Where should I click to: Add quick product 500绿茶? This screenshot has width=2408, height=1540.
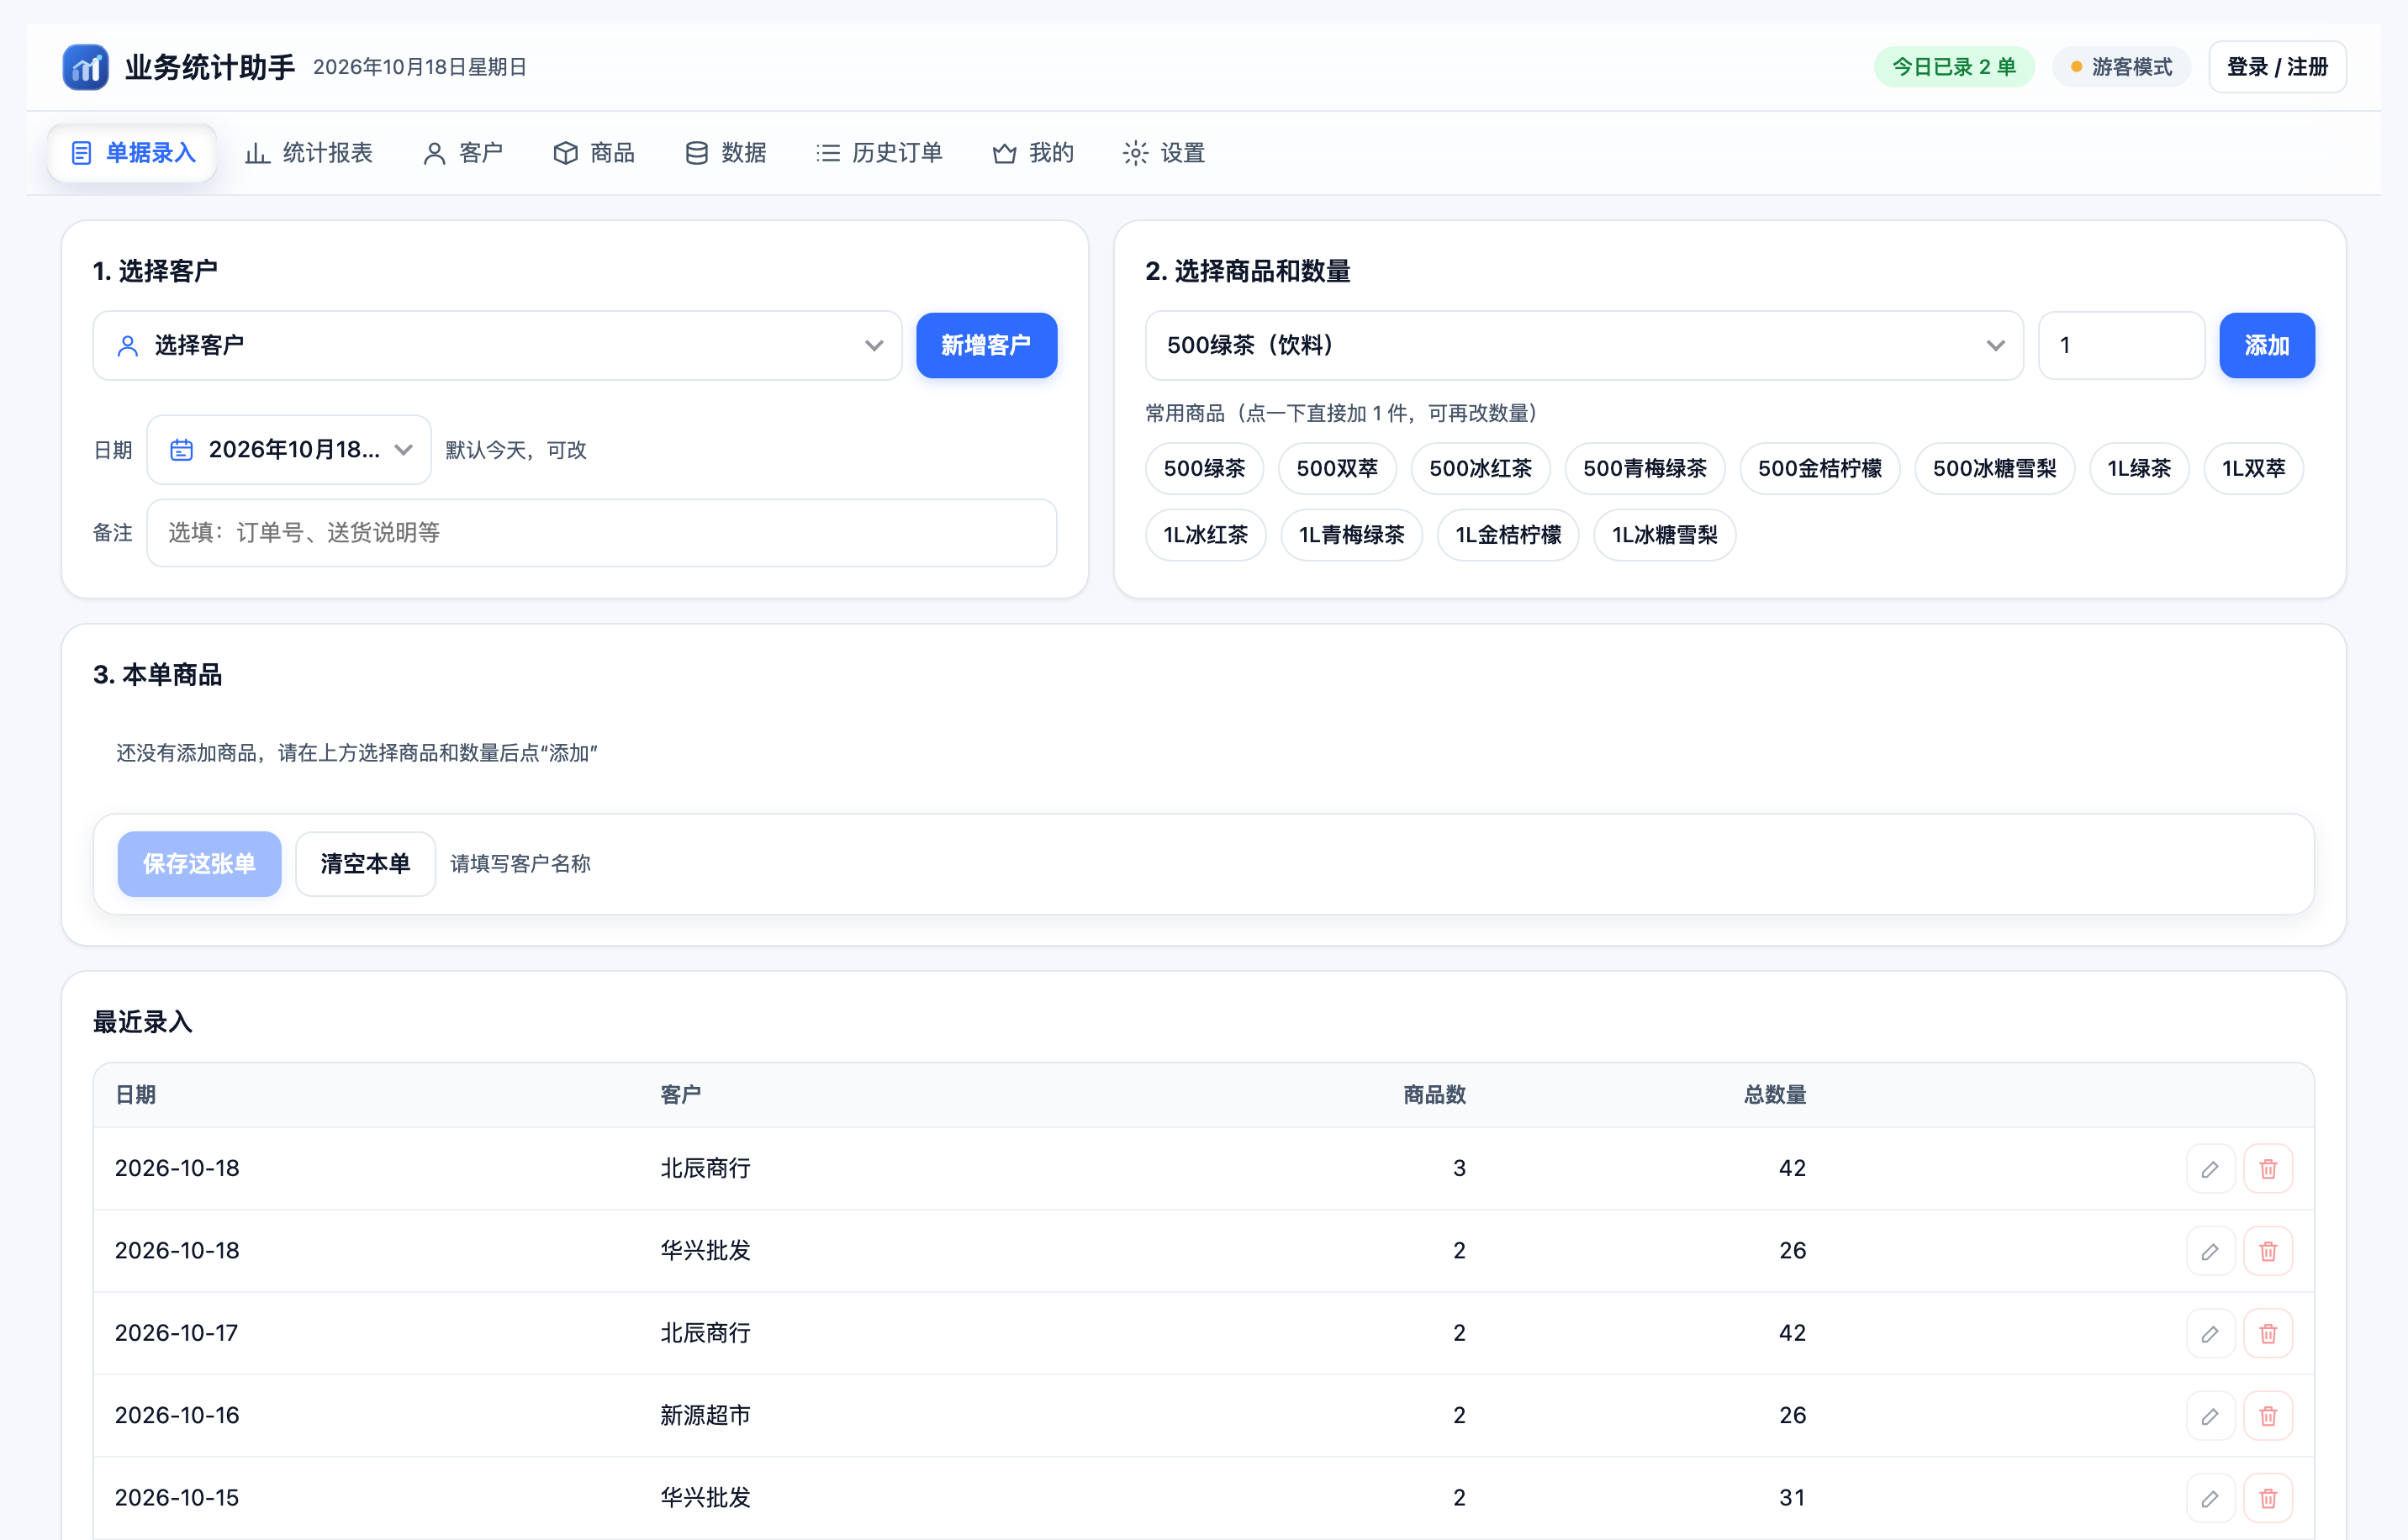[x=1204, y=469]
